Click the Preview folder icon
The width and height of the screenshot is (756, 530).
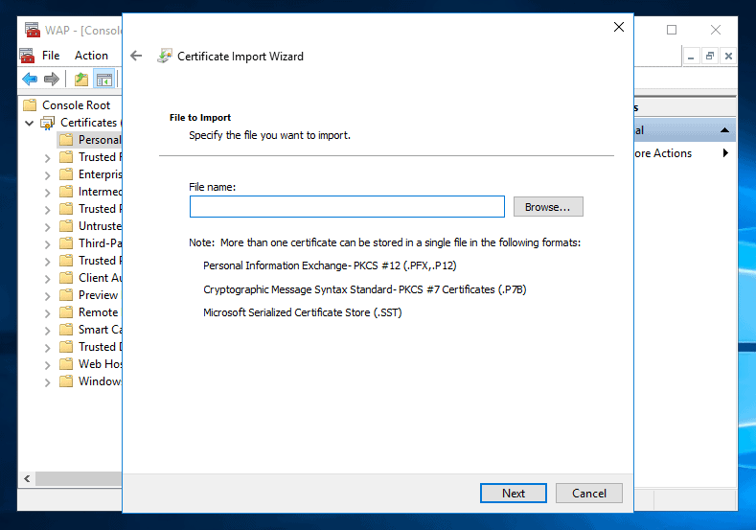coord(66,294)
